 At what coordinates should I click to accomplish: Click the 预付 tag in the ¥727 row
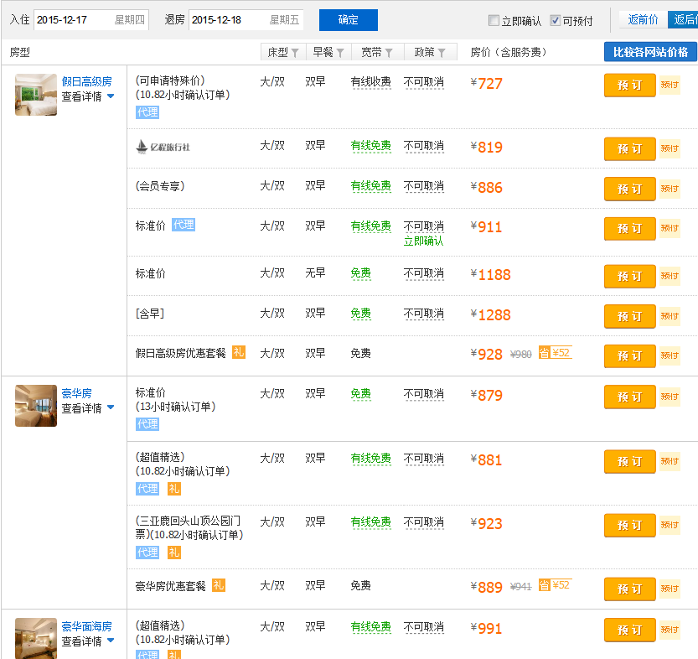670,85
